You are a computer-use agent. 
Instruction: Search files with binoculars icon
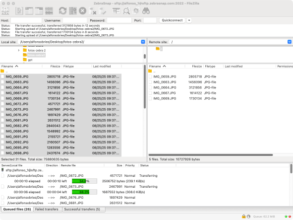pos(146,11)
